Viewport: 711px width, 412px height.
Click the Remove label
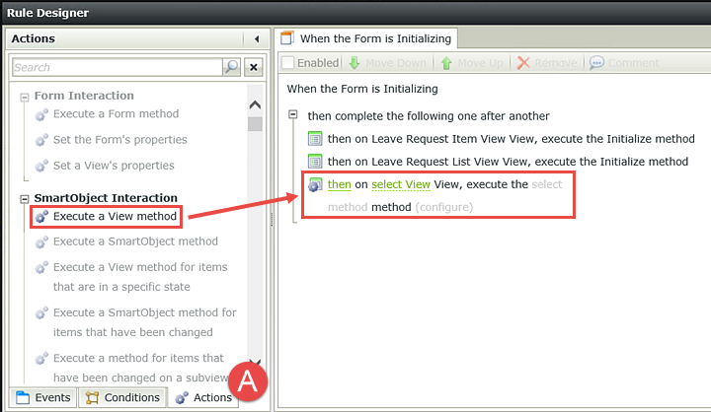pos(555,63)
